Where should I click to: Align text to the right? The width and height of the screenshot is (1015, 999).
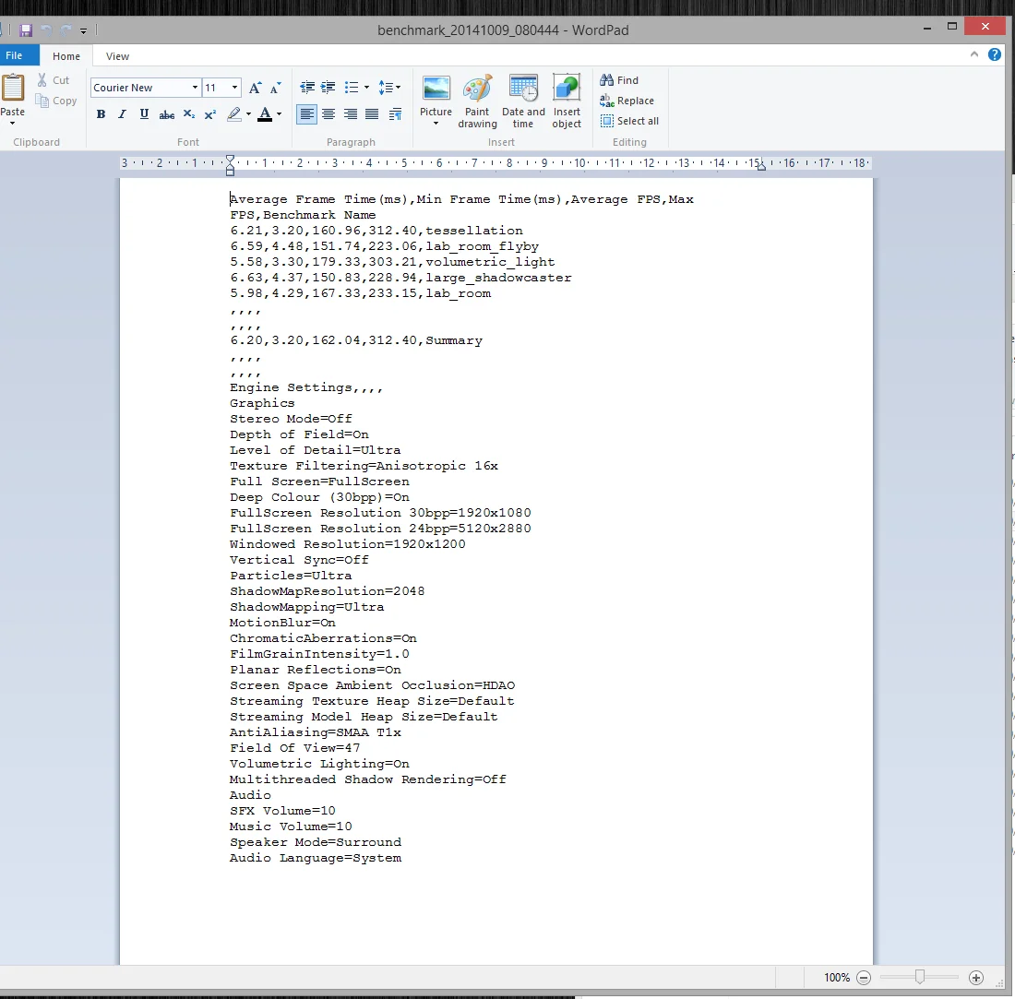click(x=351, y=114)
